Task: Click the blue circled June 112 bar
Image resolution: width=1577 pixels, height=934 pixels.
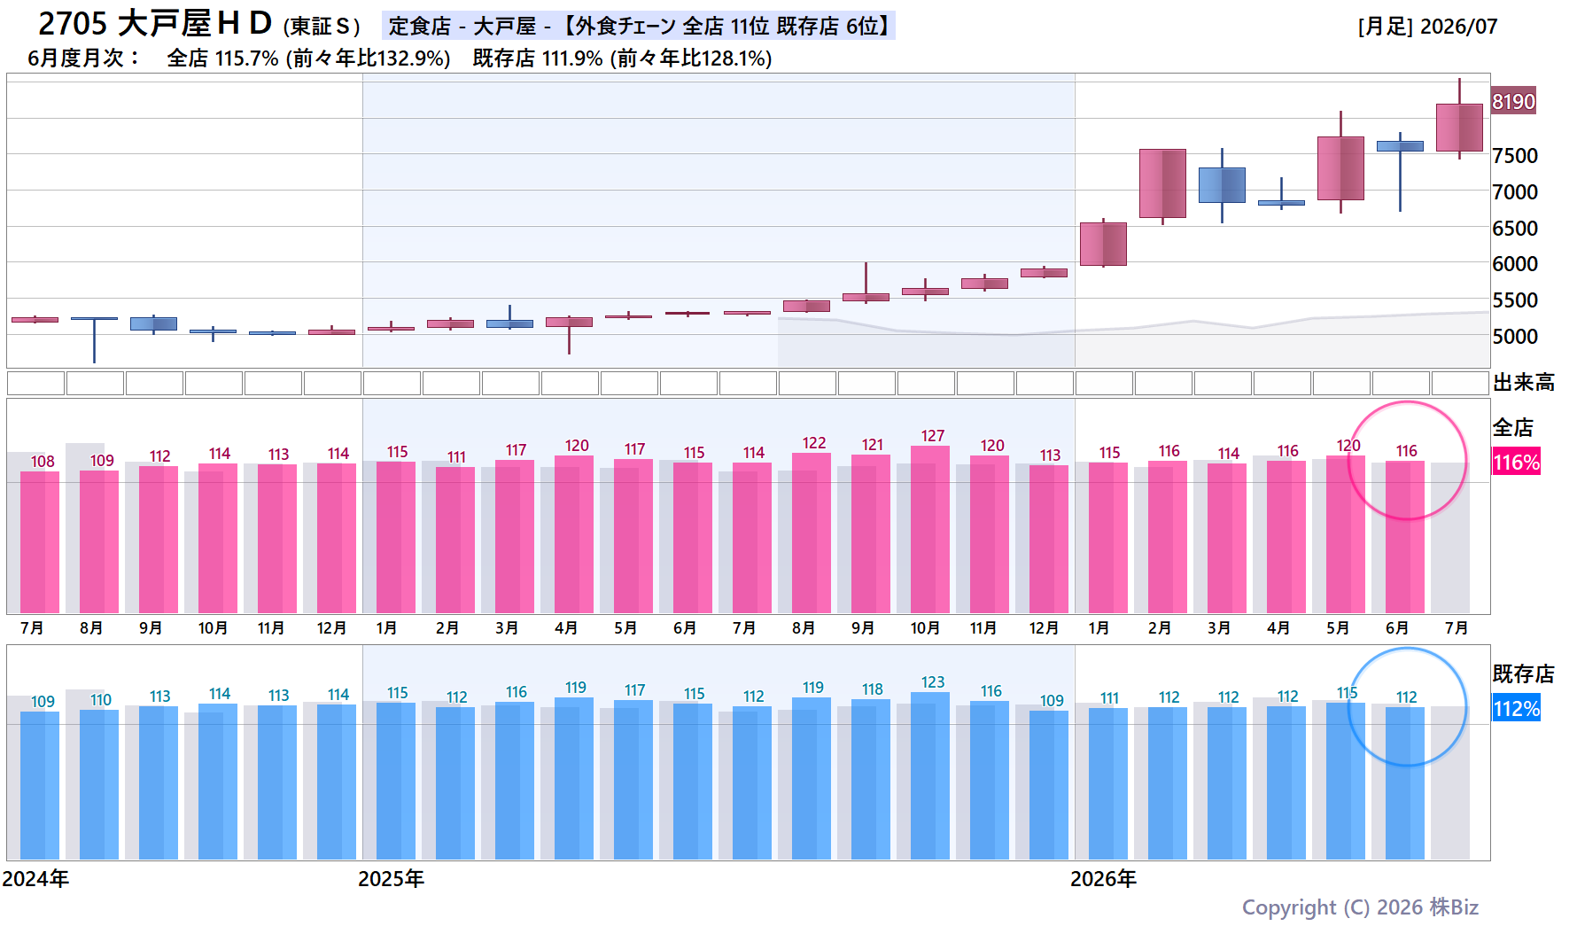Action: click(x=1405, y=783)
